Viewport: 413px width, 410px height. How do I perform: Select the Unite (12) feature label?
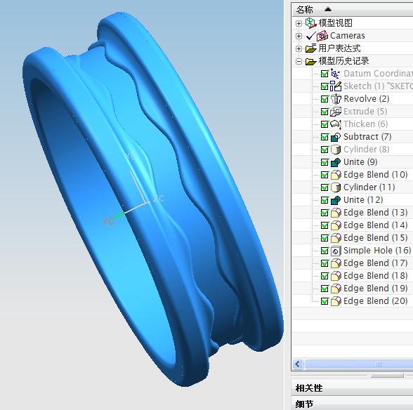(363, 200)
